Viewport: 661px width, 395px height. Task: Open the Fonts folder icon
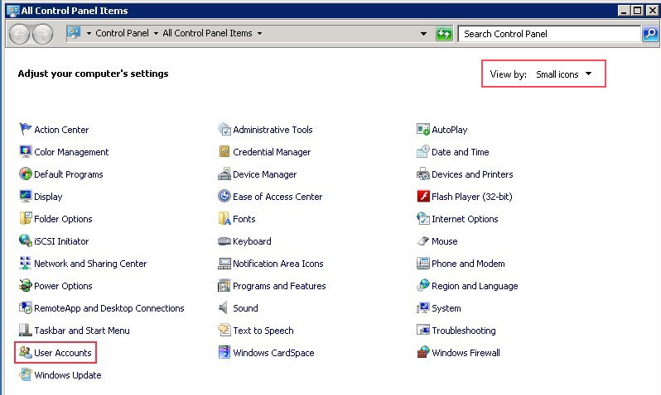click(224, 218)
